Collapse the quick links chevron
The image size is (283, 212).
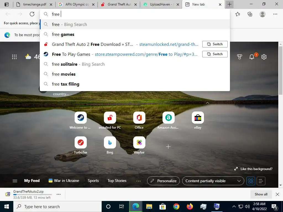coord(208,103)
